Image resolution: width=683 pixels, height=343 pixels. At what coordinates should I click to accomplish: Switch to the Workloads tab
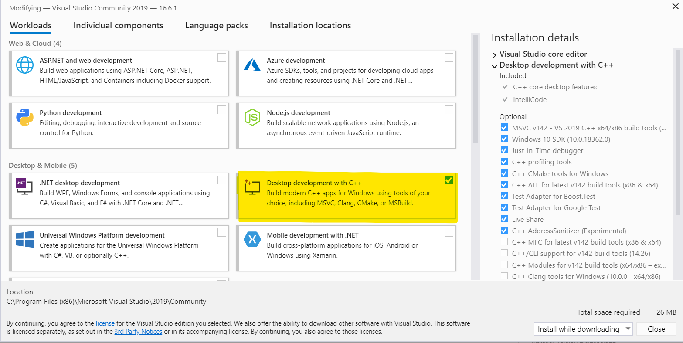31,25
